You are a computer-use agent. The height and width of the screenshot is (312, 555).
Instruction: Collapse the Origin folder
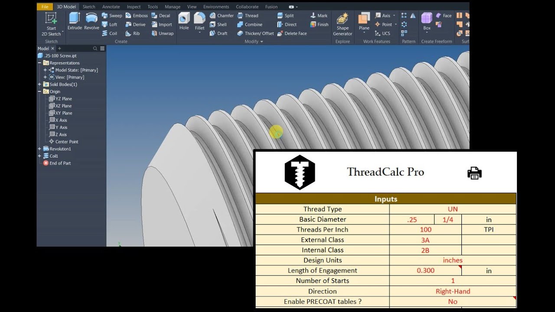tap(39, 91)
